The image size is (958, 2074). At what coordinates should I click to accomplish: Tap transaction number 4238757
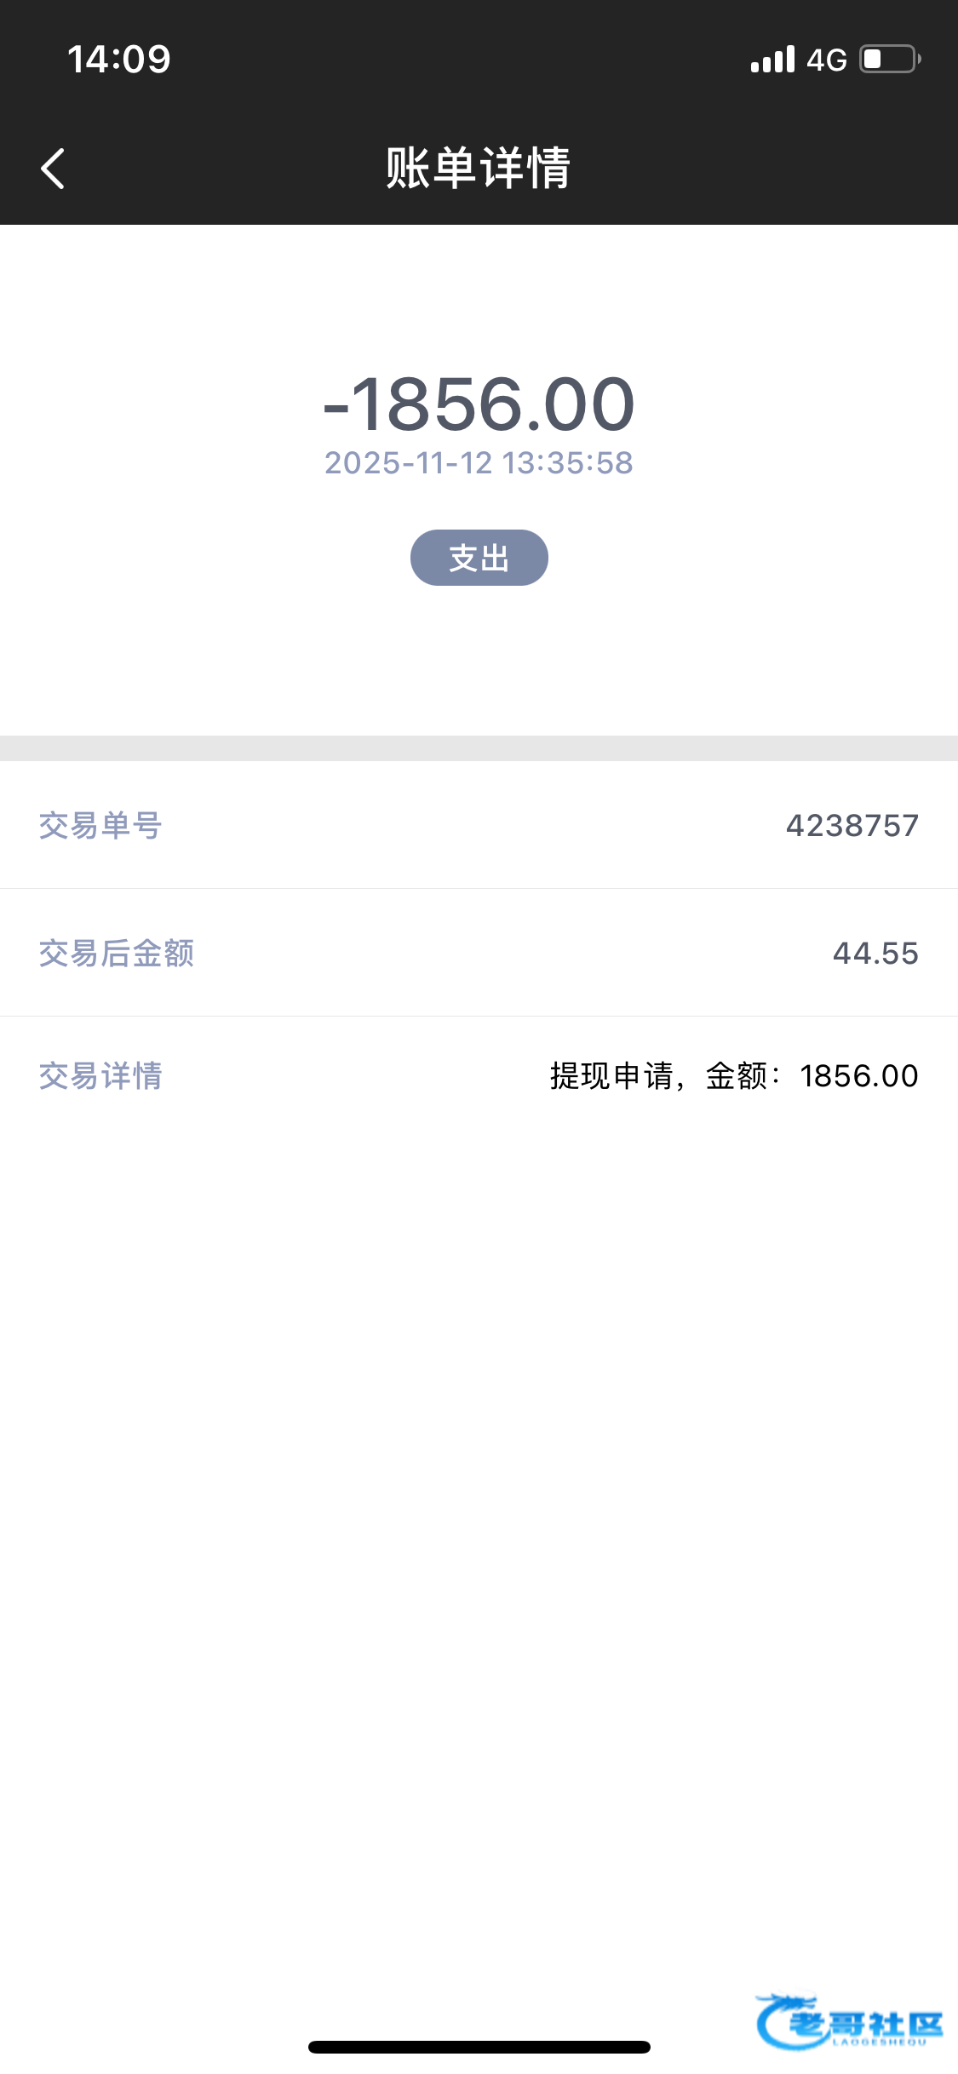[x=852, y=826]
